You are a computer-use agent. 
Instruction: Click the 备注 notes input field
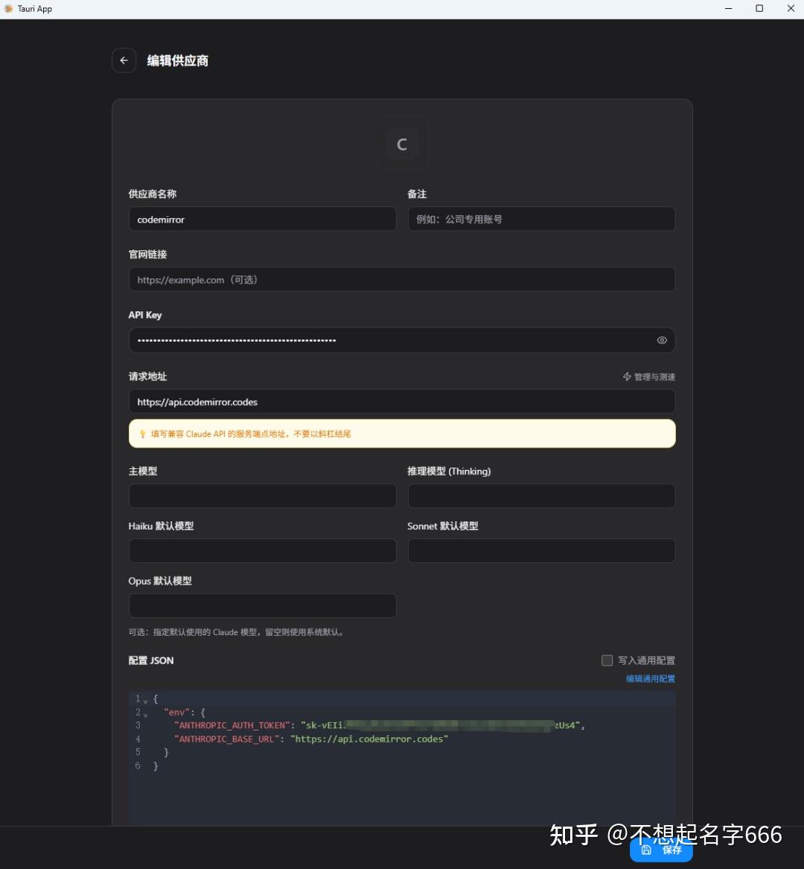(x=541, y=220)
